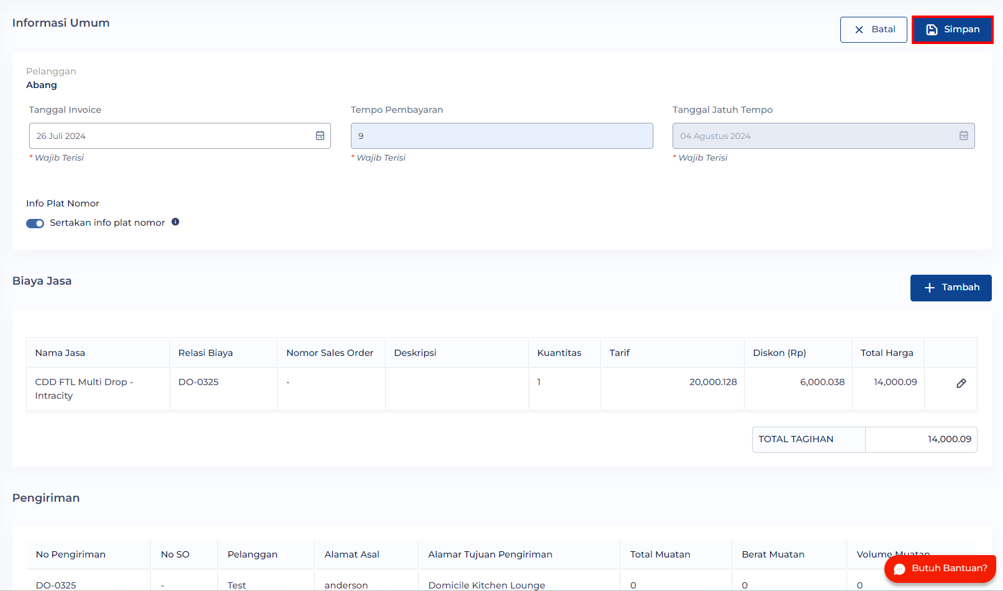The width and height of the screenshot is (1003, 591).
Task: Click the No Pengiriman column header
Action: point(71,554)
